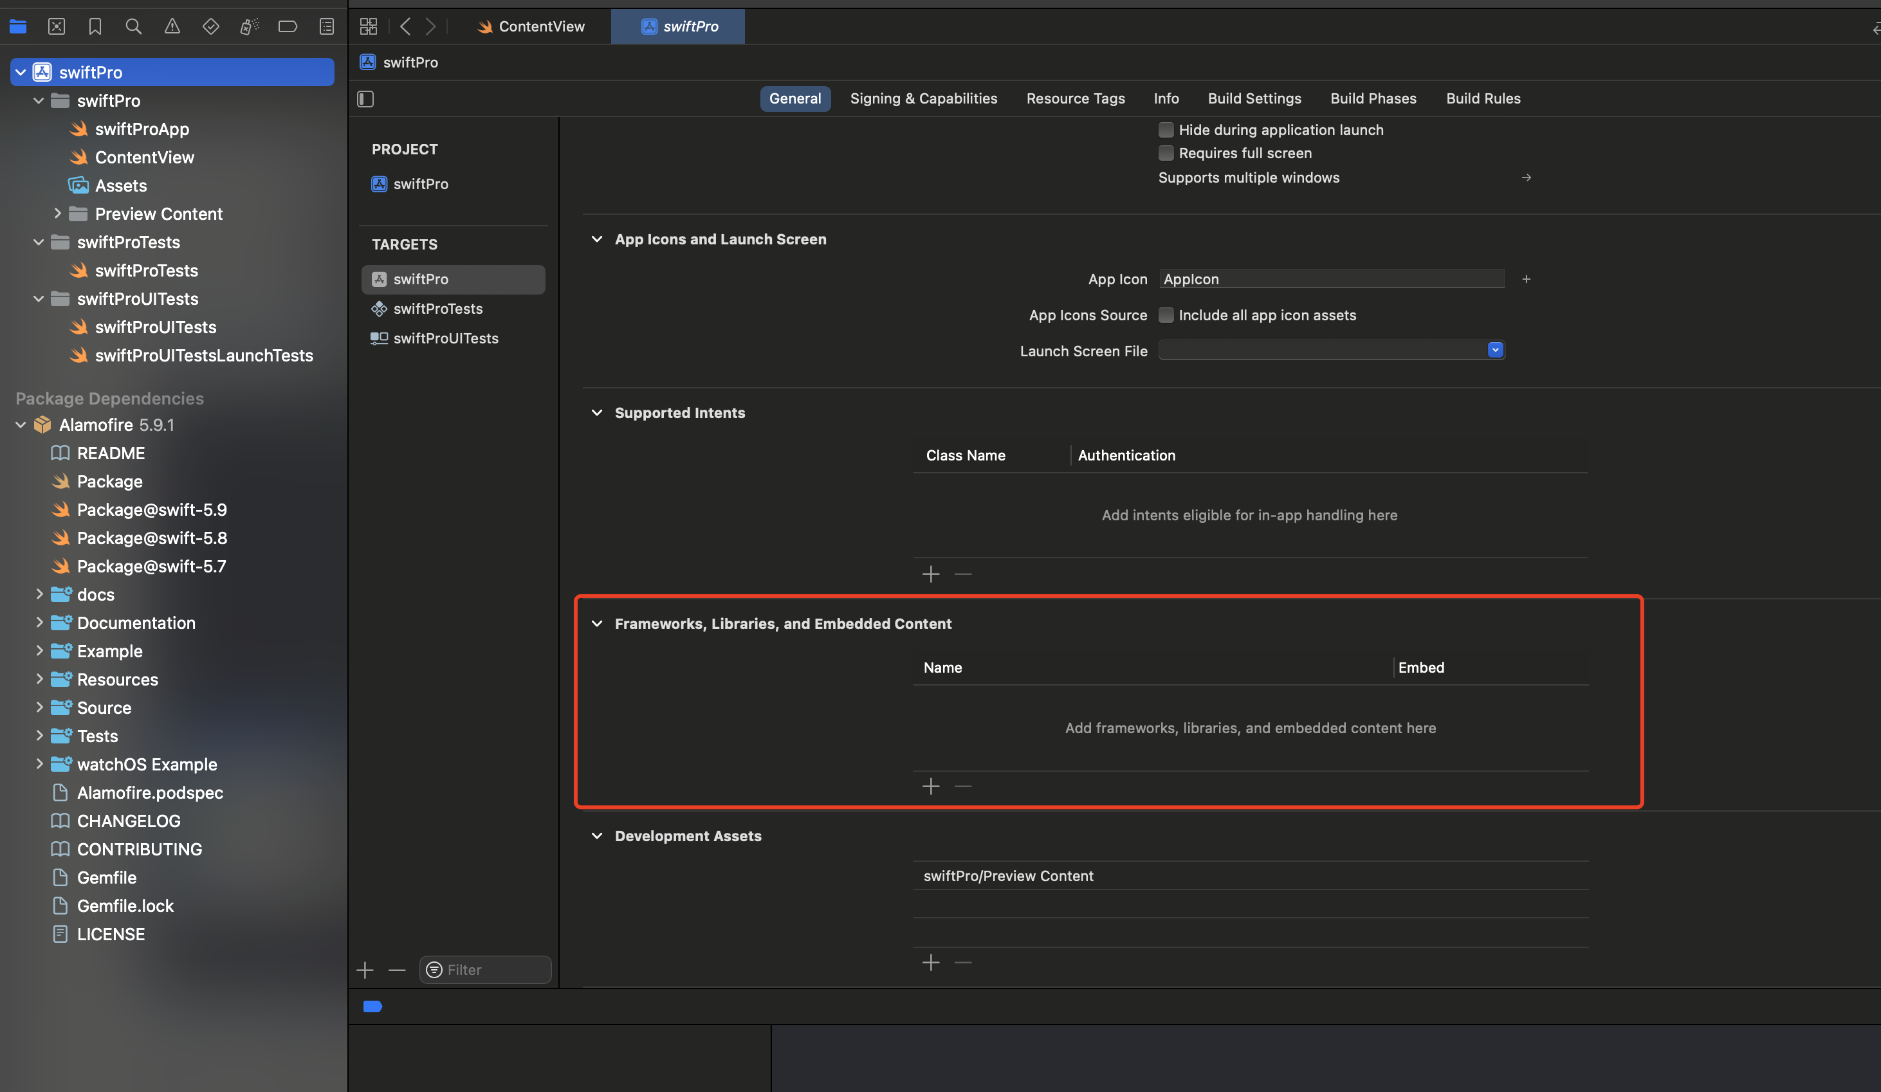
Task: Click the targets Filter field
Action: click(494, 970)
